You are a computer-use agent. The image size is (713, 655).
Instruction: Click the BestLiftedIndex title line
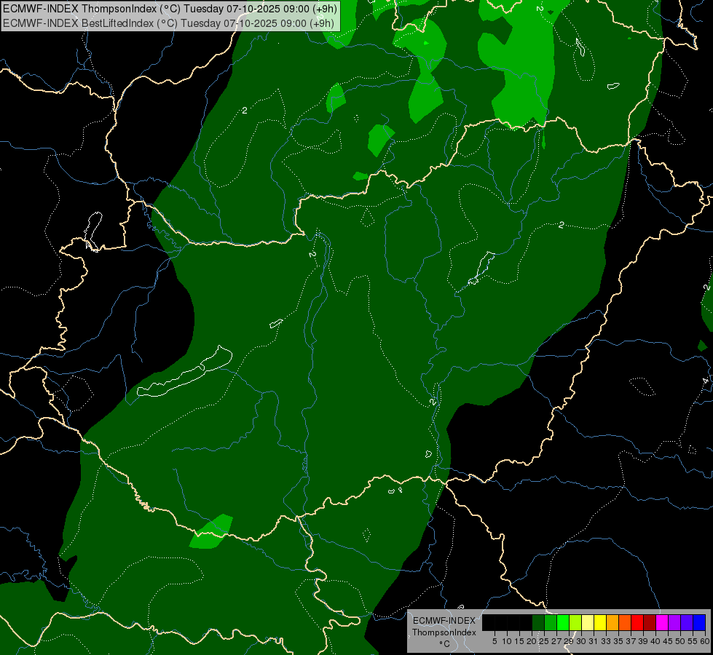coord(169,23)
